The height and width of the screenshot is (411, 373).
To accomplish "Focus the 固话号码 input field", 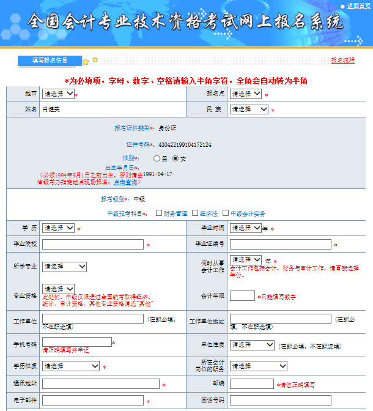I will coord(281,400).
